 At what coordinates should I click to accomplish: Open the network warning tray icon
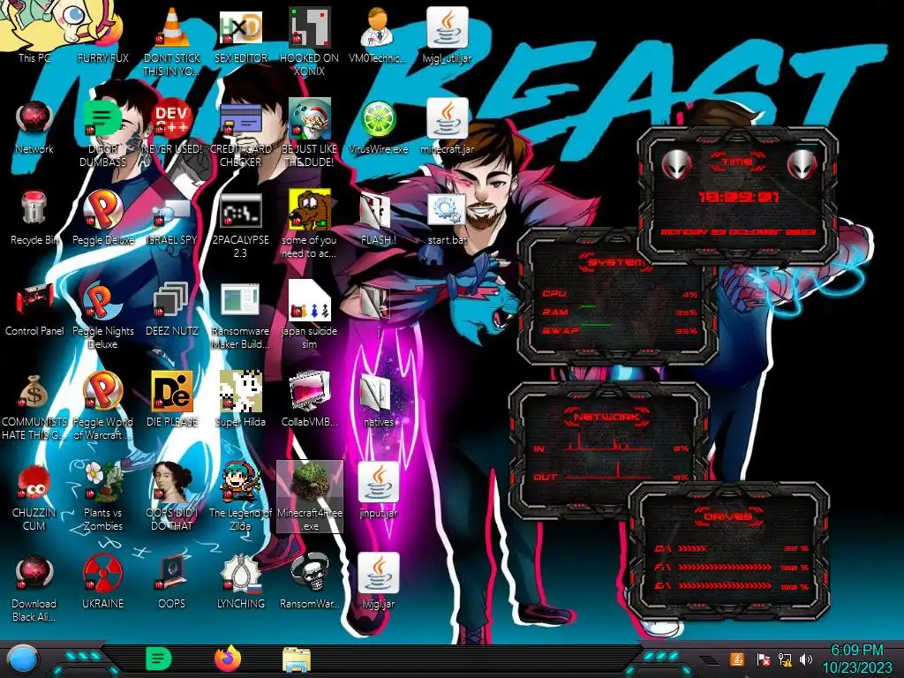(x=785, y=659)
